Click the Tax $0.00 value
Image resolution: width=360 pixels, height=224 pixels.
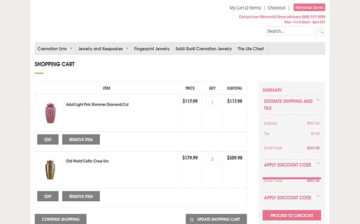click(x=315, y=133)
